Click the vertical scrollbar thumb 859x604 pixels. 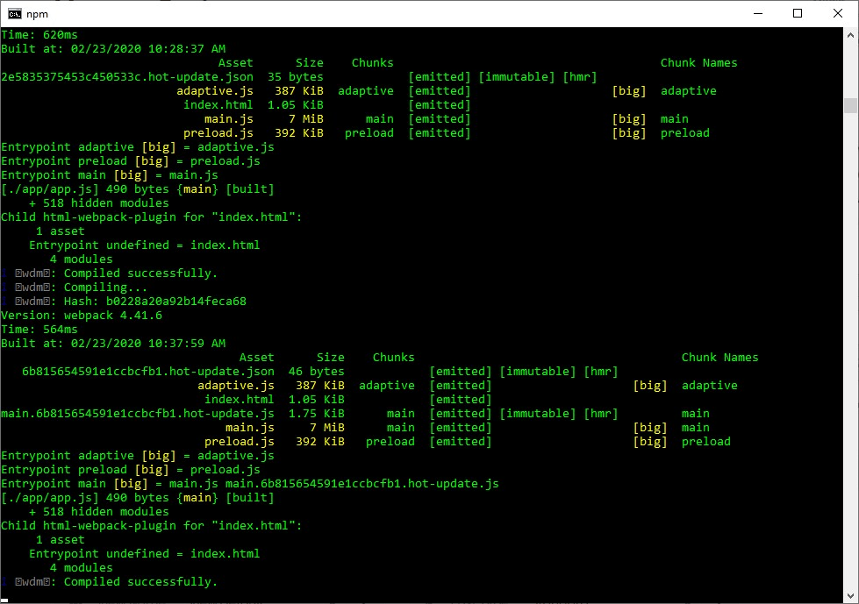coord(850,105)
